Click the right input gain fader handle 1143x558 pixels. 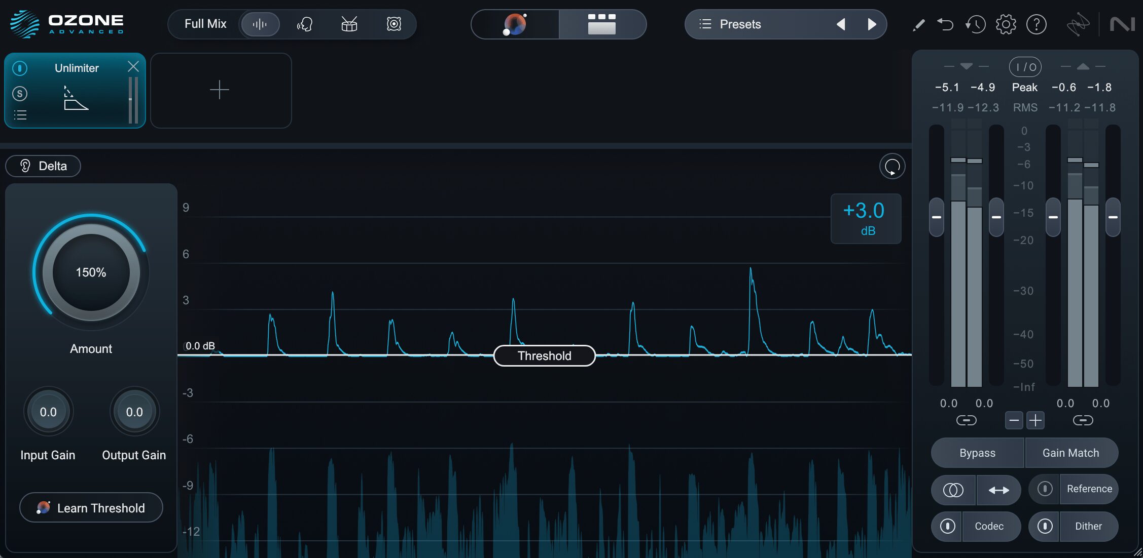tap(996, 217)
